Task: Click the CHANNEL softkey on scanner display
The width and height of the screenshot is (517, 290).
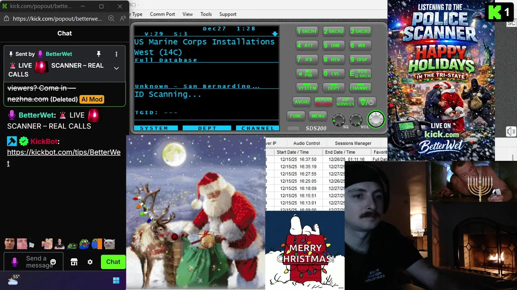Action: 258,128
